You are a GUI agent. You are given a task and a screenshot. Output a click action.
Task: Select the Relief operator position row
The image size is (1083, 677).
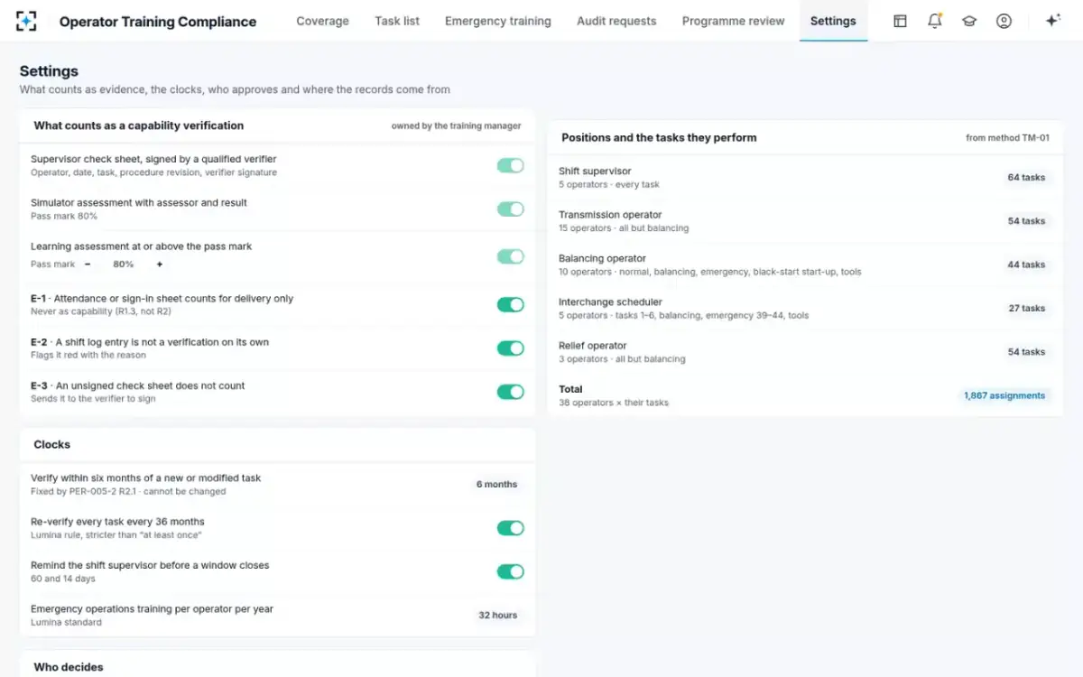tap(805, 352)
